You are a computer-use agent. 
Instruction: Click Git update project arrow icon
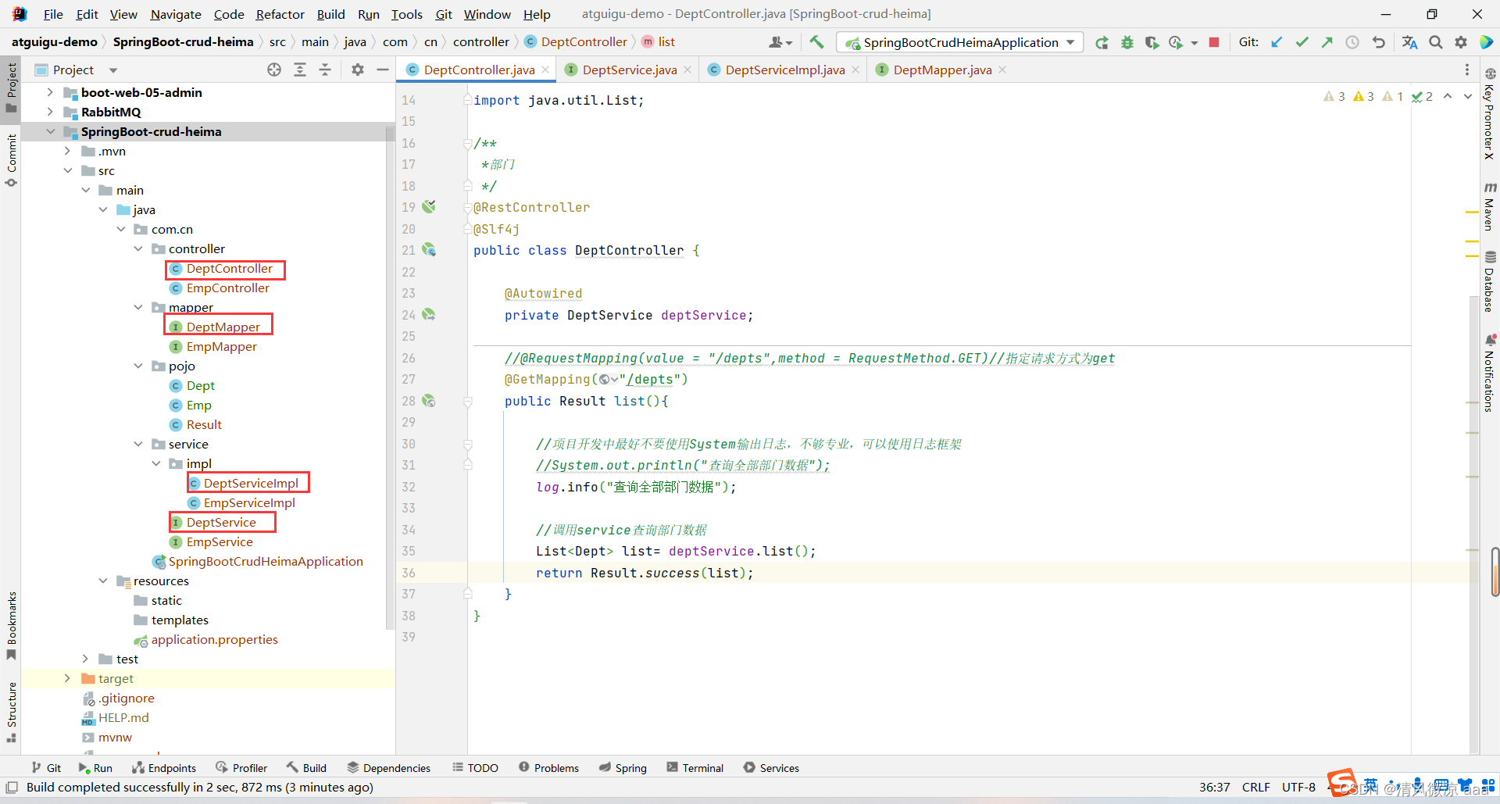[x=1277, y=42]
